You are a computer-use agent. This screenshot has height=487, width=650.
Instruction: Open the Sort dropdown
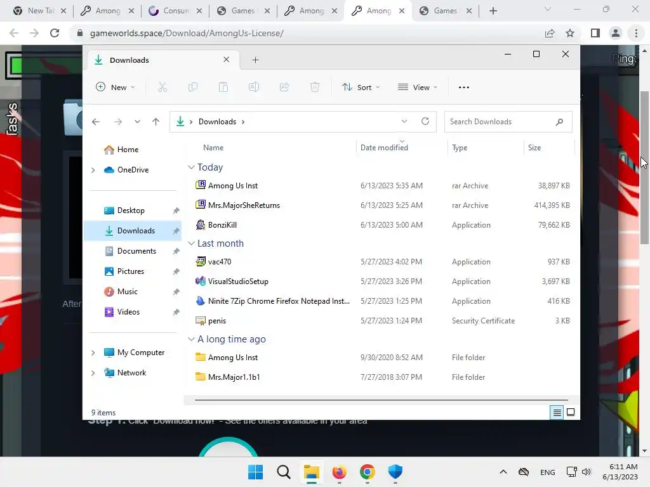point(361,88)
